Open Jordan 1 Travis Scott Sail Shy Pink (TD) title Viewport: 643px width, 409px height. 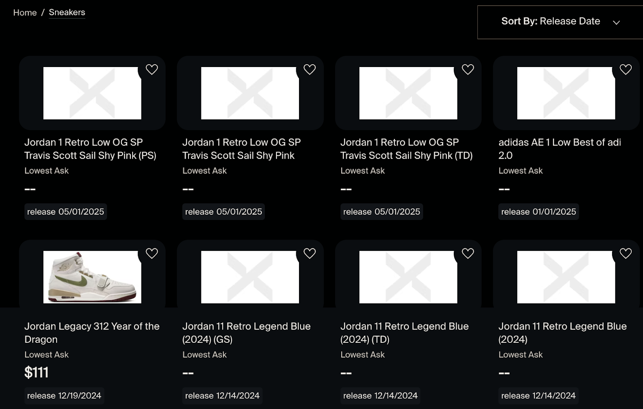(x=406, y=149)
